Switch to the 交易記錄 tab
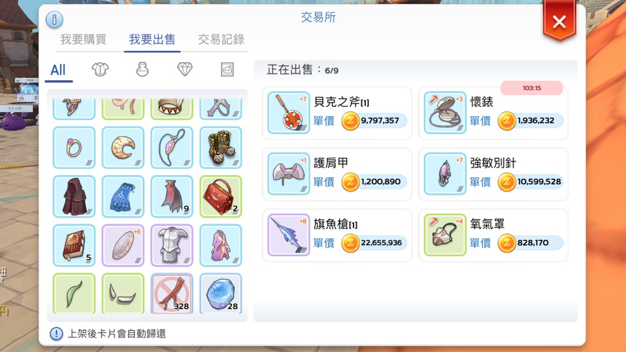Image resolution: width=626 pixels, height=352 pixels. pos(221,40)
